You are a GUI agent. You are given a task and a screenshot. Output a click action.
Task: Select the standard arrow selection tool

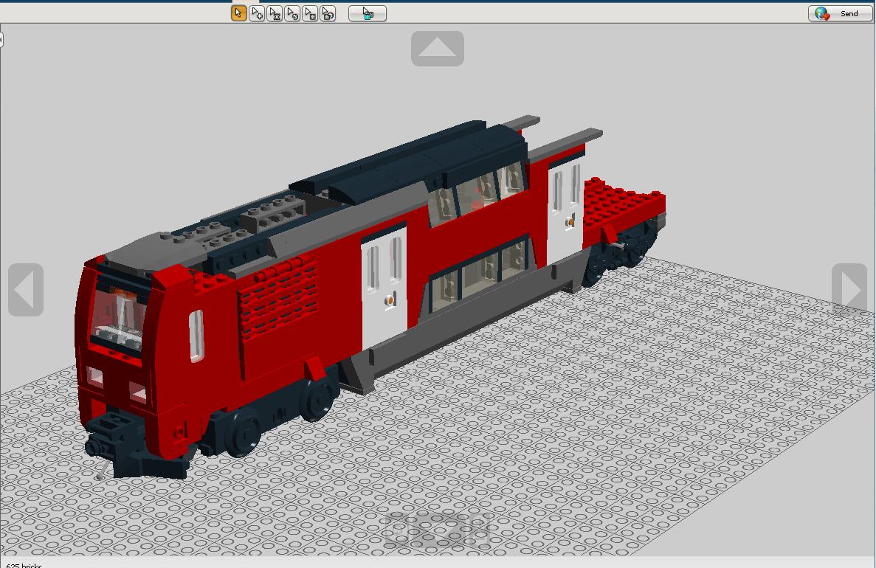point(237,13)
